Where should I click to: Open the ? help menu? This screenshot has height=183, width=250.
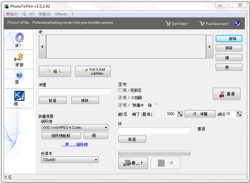(72, 14)
